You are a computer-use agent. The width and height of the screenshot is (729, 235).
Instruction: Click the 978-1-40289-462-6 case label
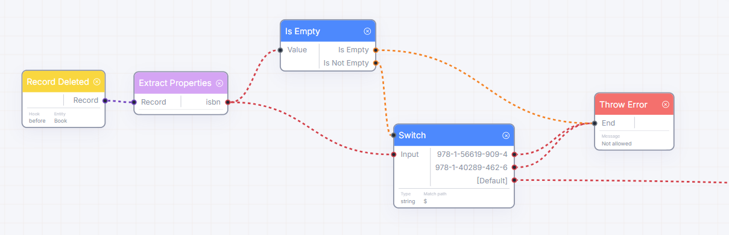[x=472, y=167]
